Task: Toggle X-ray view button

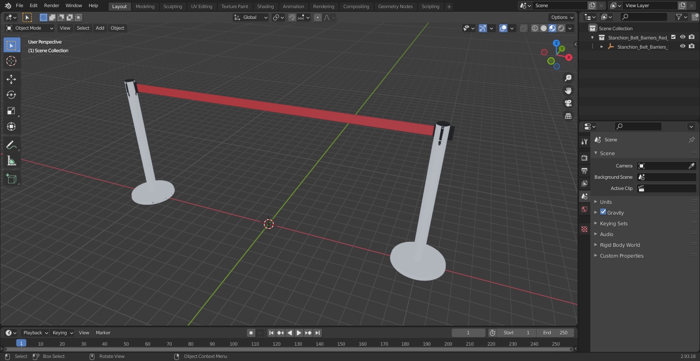Action: tap(523, 28)
